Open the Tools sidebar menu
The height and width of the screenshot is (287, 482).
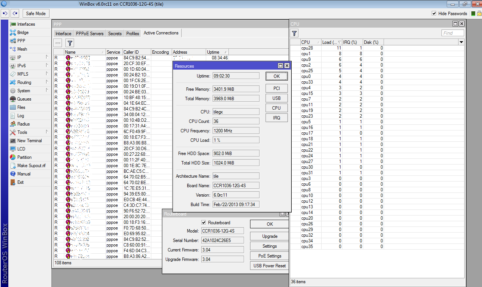(22, 132)
